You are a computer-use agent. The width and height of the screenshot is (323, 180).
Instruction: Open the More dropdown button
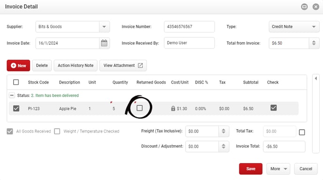pyautogui.click(x=278, y=169)
